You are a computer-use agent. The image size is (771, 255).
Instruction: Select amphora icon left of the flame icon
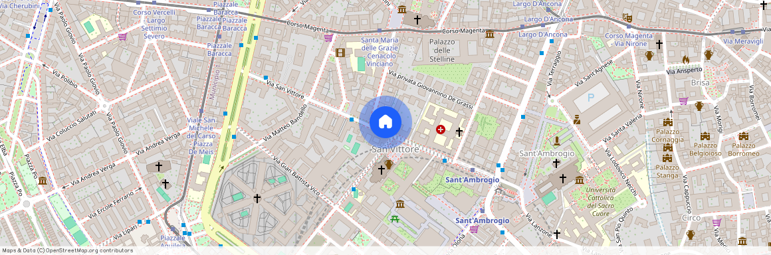coord(649,55)
